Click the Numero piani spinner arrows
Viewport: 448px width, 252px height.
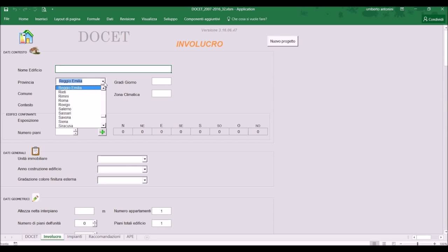point(75,132)
